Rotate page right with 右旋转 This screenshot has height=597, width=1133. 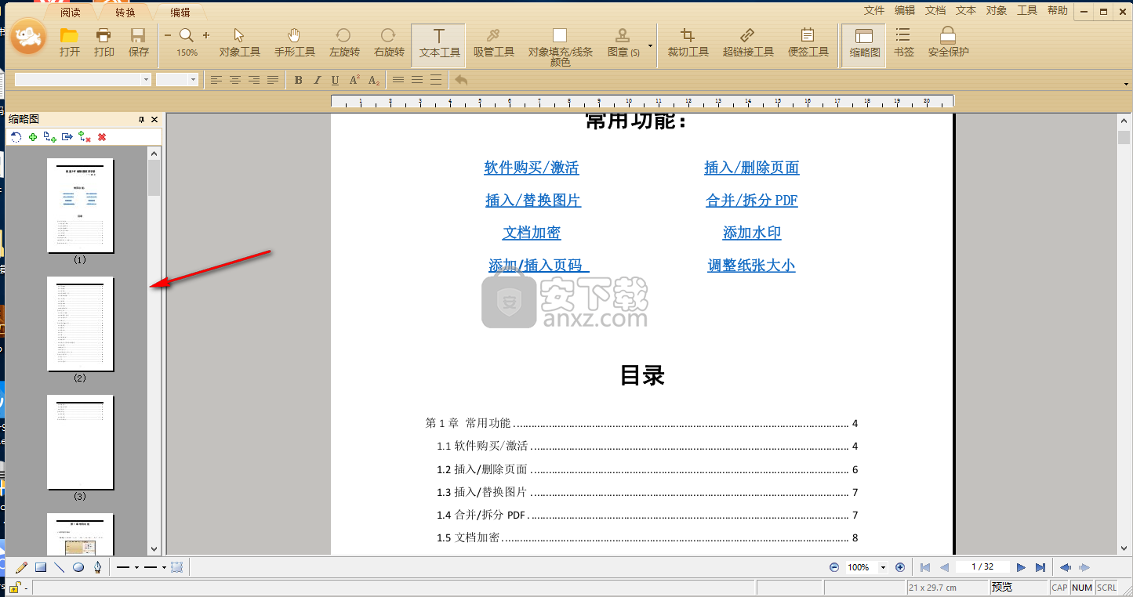[x=389, y=42]
